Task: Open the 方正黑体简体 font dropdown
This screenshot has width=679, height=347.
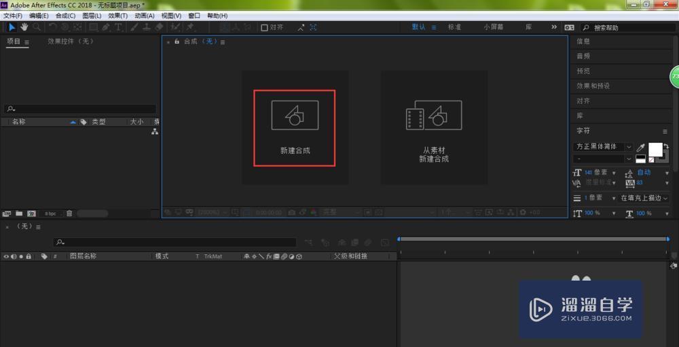Action: point(603,147)
